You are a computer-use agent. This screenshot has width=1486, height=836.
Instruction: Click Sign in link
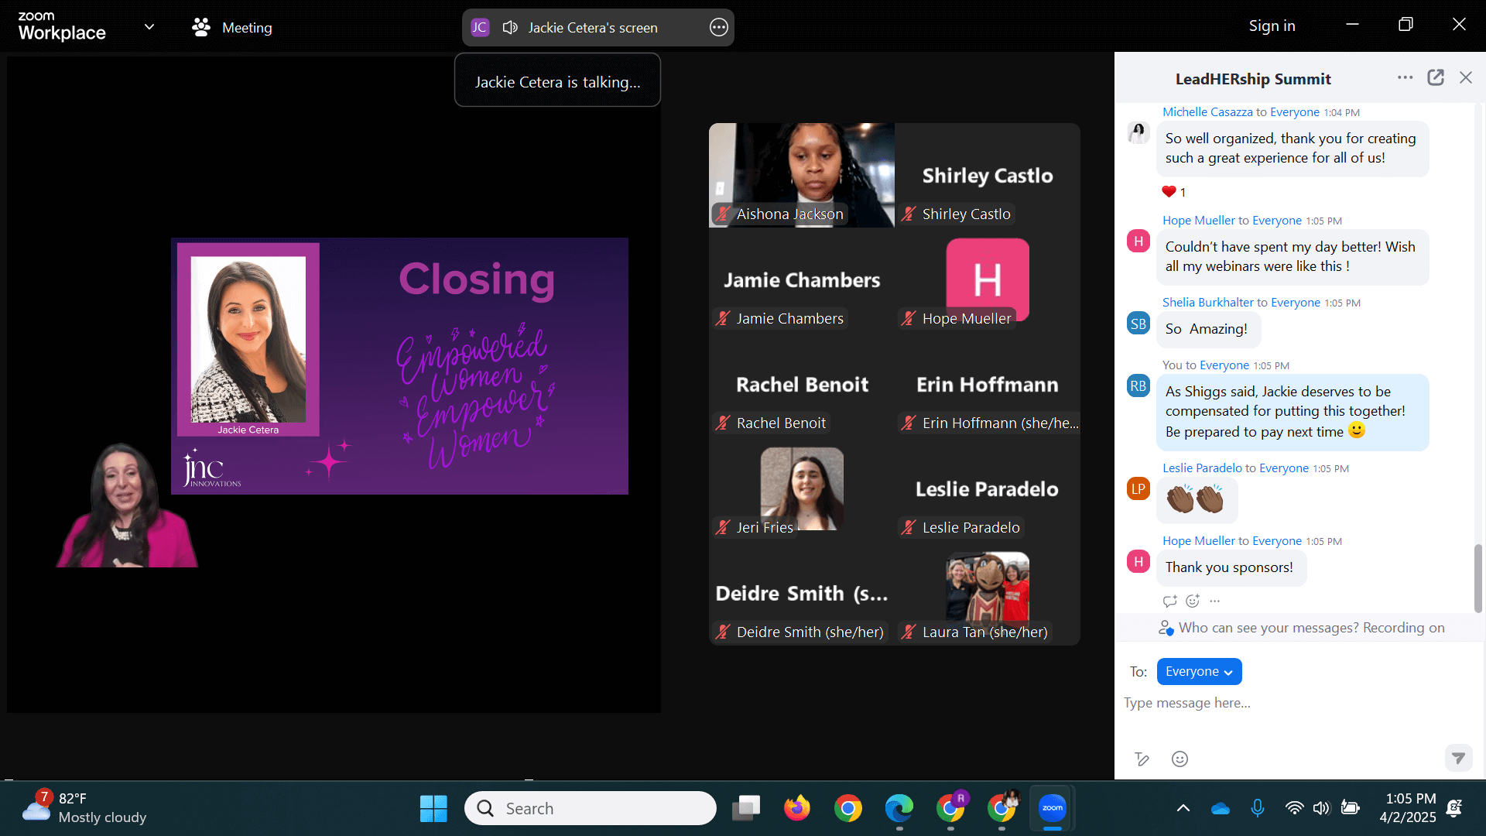[1272, 26]
